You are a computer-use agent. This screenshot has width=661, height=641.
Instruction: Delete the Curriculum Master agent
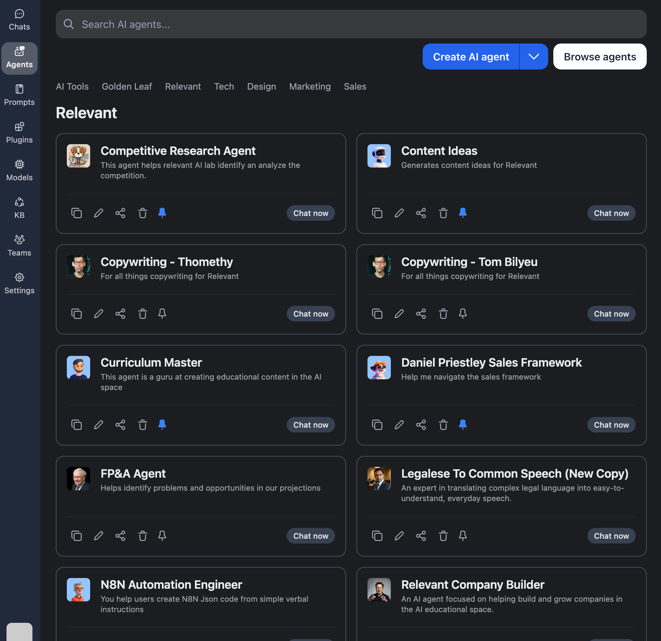143,425
